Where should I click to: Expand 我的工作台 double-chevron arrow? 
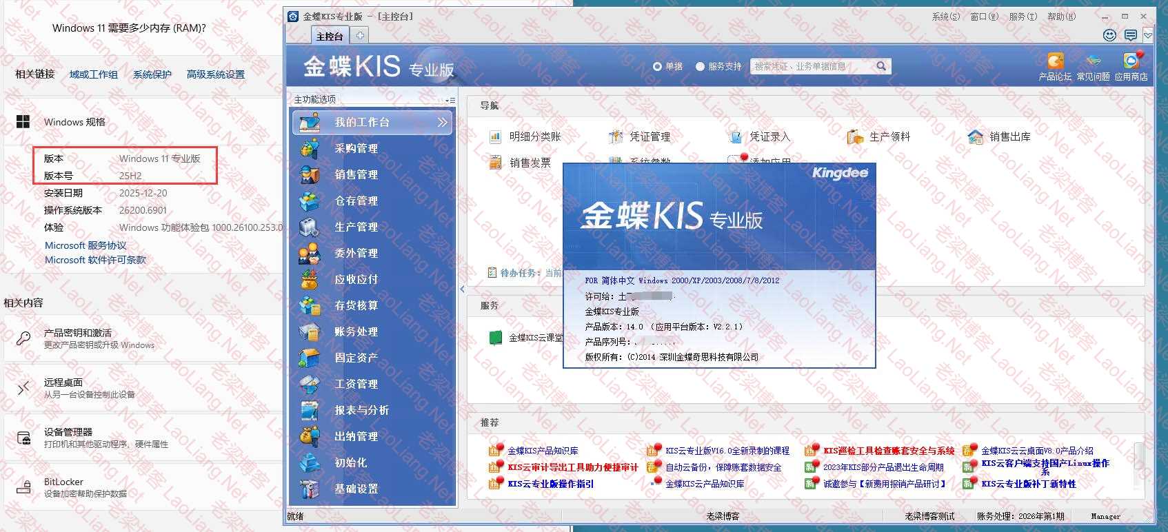pos(442,123)
